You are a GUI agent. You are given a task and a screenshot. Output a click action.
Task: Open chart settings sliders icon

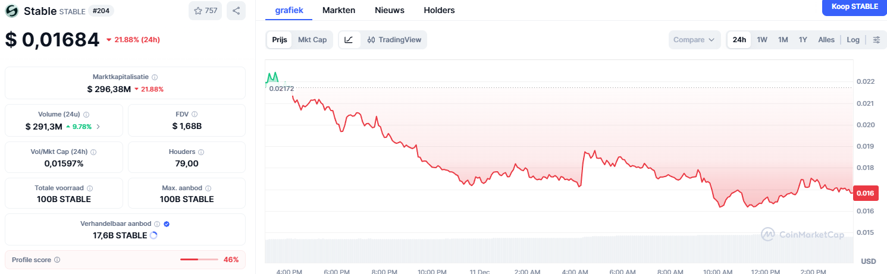(x=876, y=40)
